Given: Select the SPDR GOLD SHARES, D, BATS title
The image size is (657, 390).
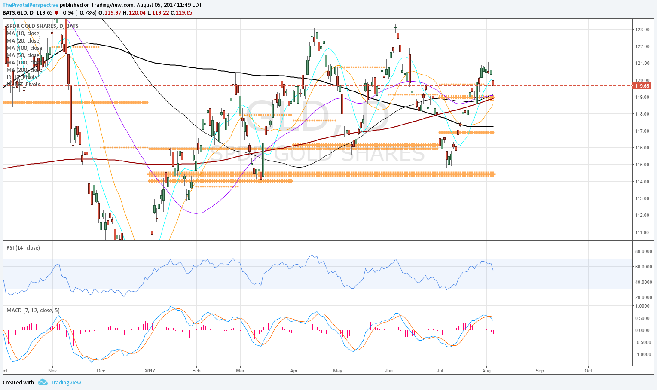Looking at the screenshot, I should [43, 26].
